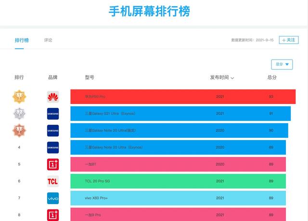Open 三星Galaxy S21 Ultra (Exynos) entry
Screen dimensions: 308x221
[180, 114]
